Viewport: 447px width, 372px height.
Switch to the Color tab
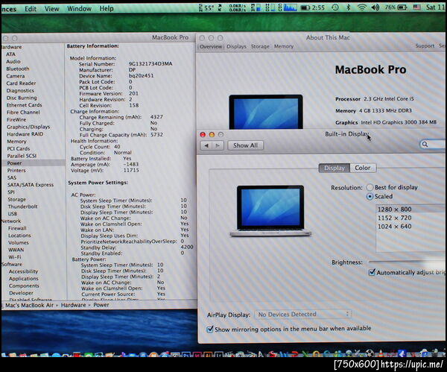(363, 168)
